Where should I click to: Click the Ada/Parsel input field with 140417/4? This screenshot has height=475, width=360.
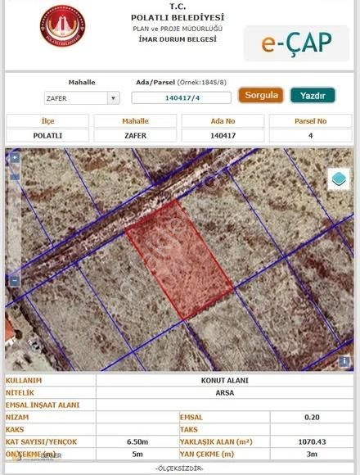pos(181,97)
